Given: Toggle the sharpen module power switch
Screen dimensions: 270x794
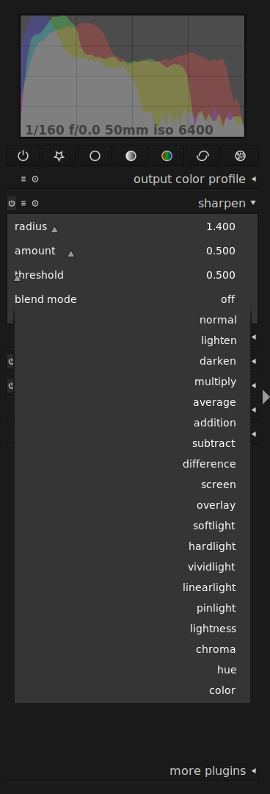Looking at the screenshot, I should point(12,204).
